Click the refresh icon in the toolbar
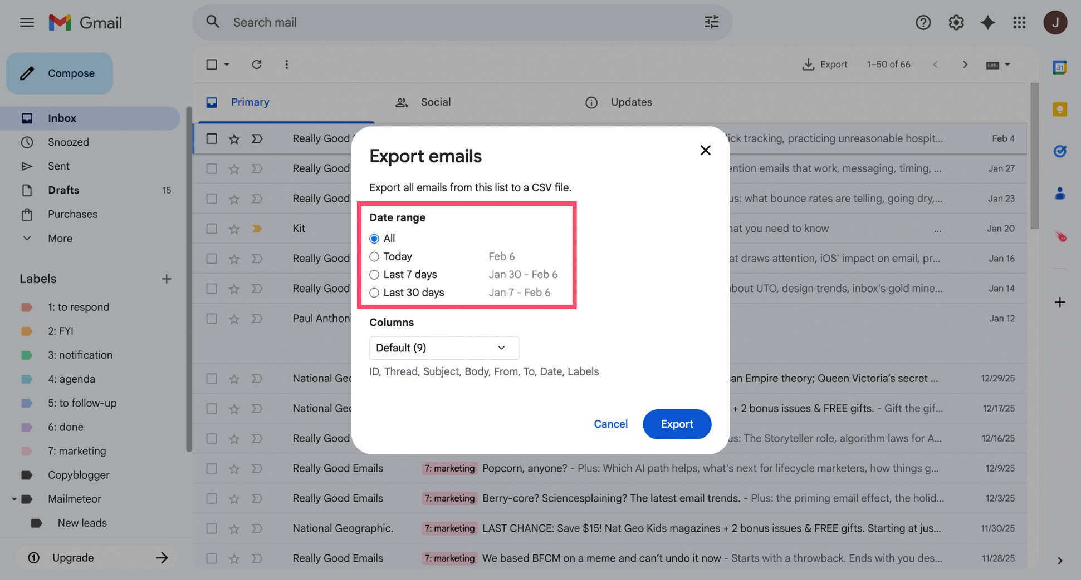The width and height of the screenshot is (1081, 580). (x=256, y=64)
